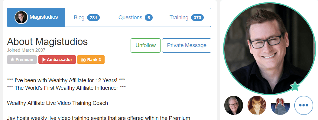Open the Questions tab
This screenshot has height=120, width=318.
coord(135,18)
